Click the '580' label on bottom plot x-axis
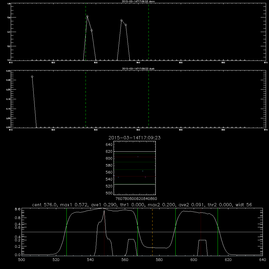The width and height of the screenshot is (269, 269). (x=159, y=260)
